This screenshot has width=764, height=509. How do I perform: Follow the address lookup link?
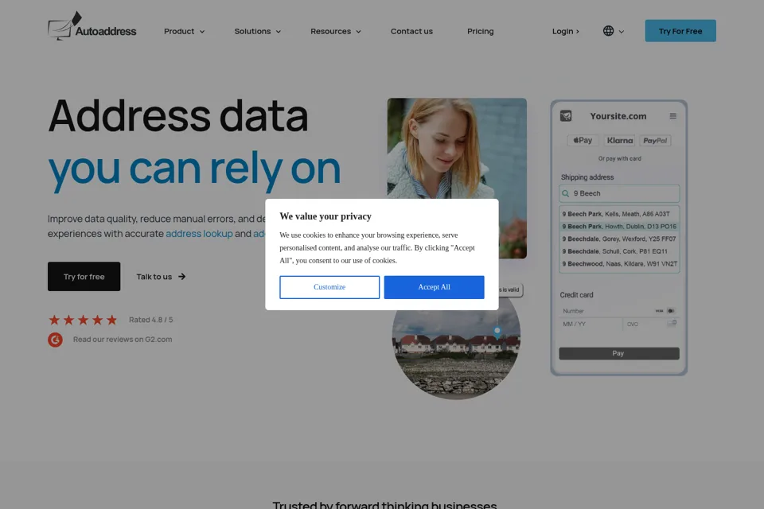[x=199, y=234]
